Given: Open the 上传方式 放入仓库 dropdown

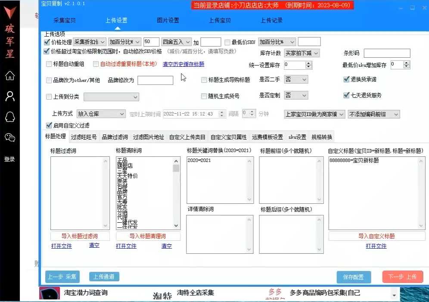Looking at the screenshot, I should [101, 114].
